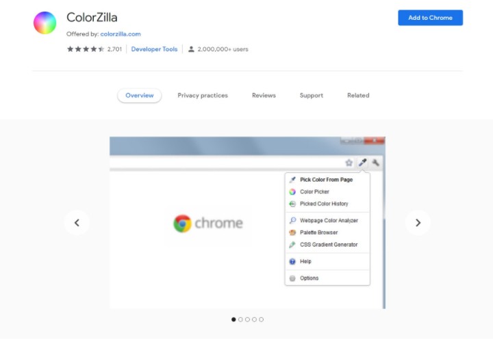Viewport: 493px width, 341px height.
Task: Show the next screenshot with right chevron
Action: pos(418,222)
